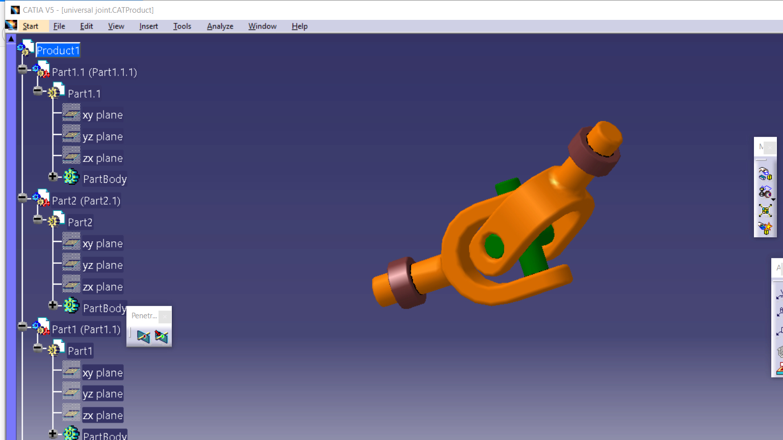The height and width of the screenshot is (440, 783).
Task: Select xy plane under Part2
Action: [102, 244]
